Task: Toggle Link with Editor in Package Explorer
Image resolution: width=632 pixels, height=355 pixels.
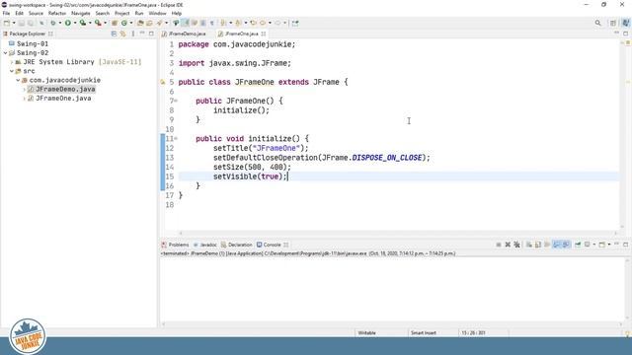Action: [x=122, y=34]
